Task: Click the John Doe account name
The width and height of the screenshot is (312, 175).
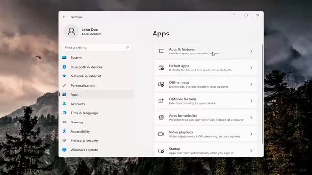Action: point(90,29)
